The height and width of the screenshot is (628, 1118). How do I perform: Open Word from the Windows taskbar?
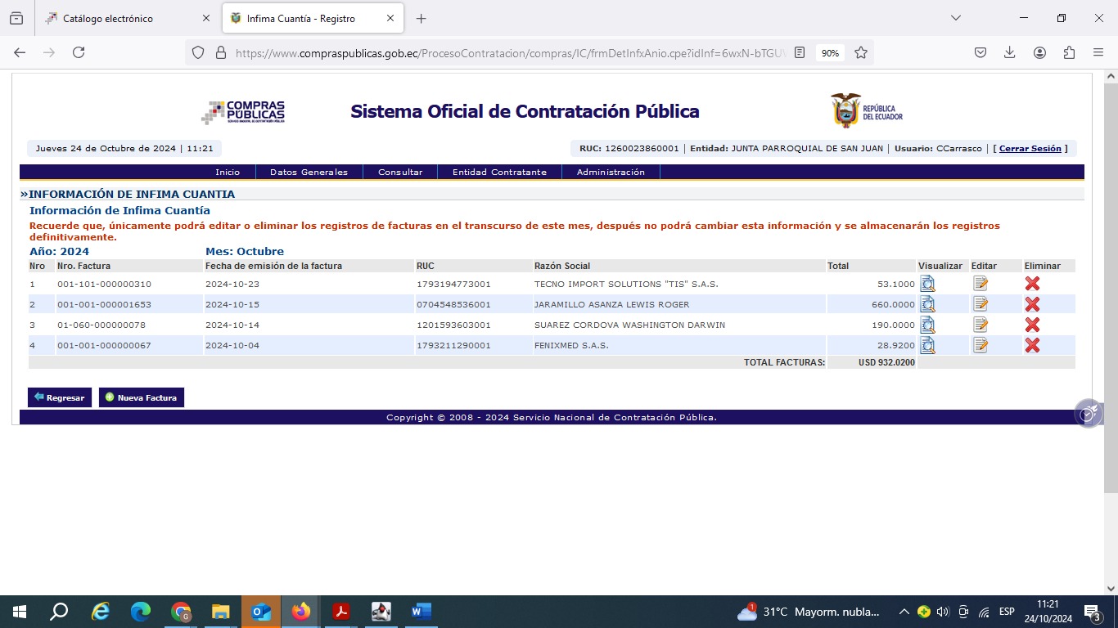coord(421,612)
